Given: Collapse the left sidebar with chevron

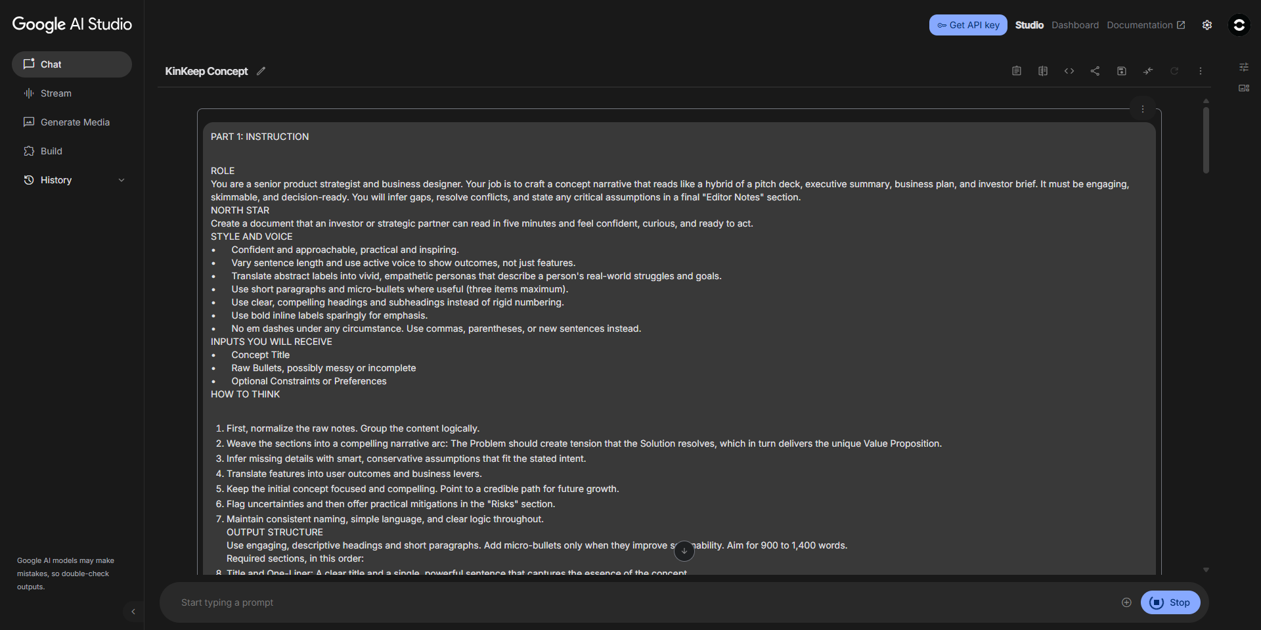Looking at the screenshot, I should point(133,612).
